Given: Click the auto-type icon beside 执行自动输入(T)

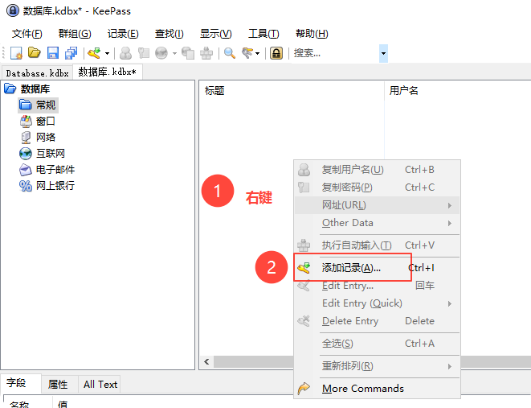Looking at the screenshot, I should 304,245.
